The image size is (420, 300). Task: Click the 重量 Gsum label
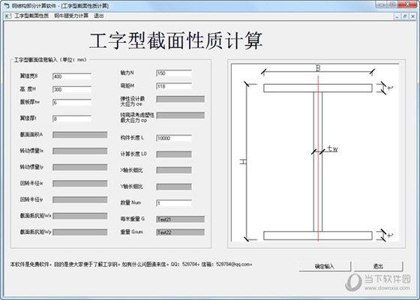point(131,232)
